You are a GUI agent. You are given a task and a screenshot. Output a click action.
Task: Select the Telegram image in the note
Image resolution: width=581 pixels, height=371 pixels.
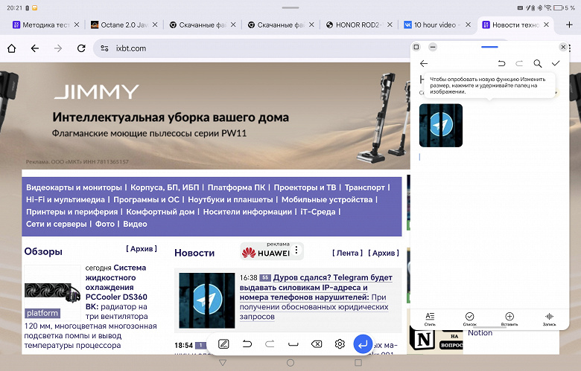(x=441, y=126)
